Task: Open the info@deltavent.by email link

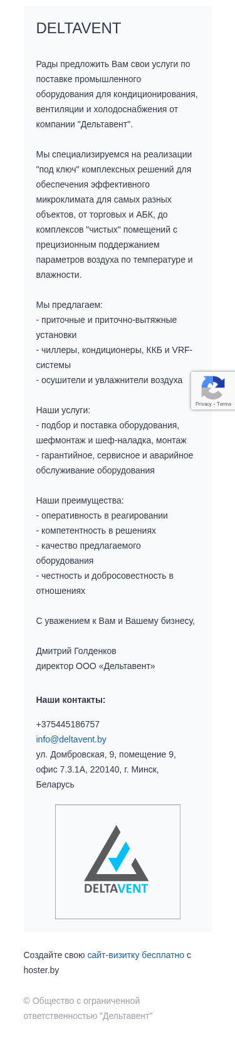Action: pos(71,739)
